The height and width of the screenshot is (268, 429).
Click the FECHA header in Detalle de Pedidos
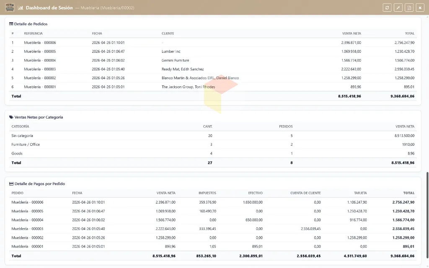click(97, 33)
